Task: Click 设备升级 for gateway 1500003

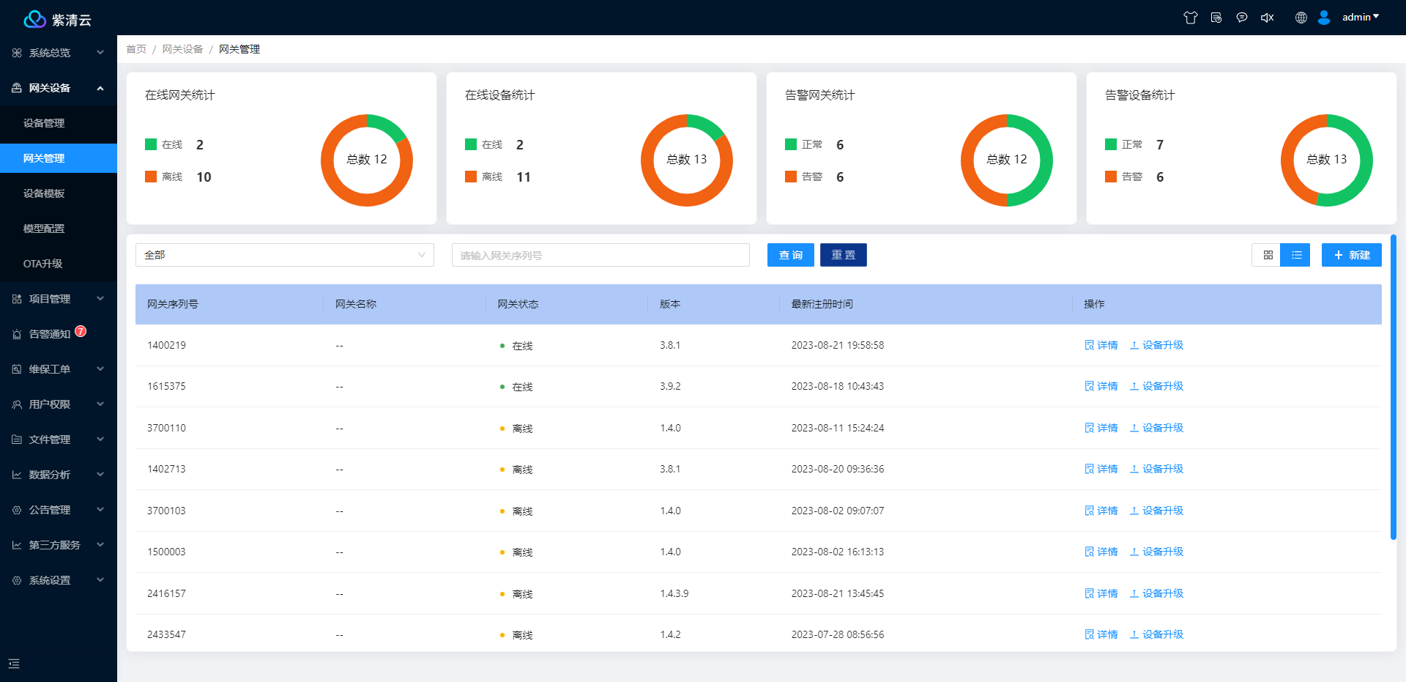Action: tap(1157, 552)
